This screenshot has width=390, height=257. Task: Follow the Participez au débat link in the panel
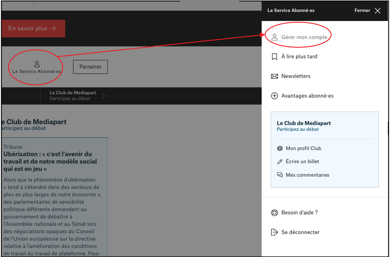[298, 130]
